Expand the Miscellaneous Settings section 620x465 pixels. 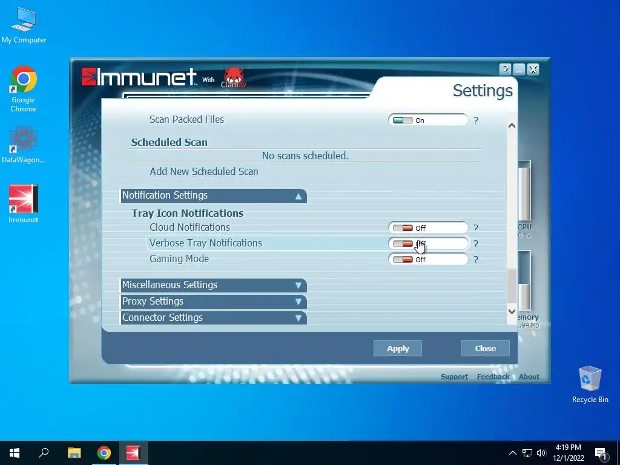(x=214, y=285)
